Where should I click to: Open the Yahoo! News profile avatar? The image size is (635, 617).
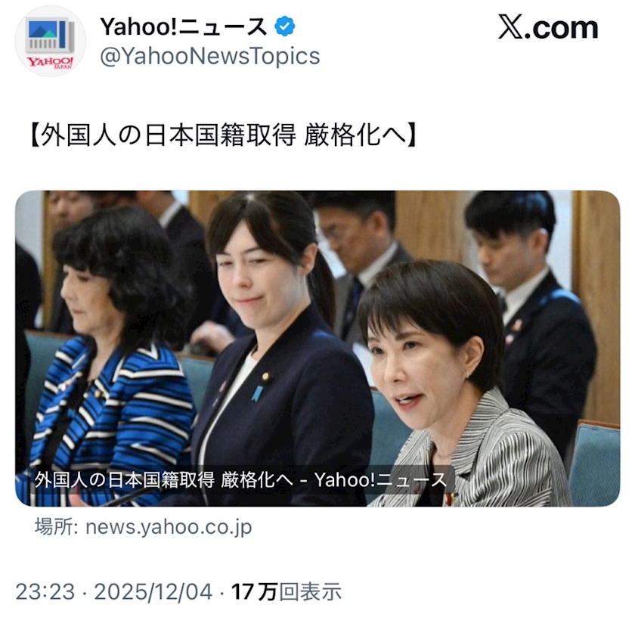(50, 41)
